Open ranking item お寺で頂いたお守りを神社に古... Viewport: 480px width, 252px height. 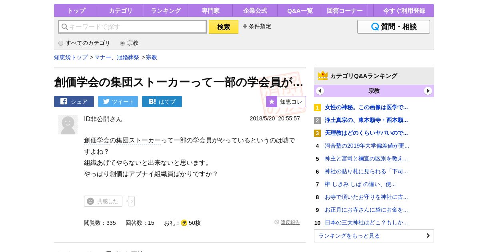click(366, 197)
